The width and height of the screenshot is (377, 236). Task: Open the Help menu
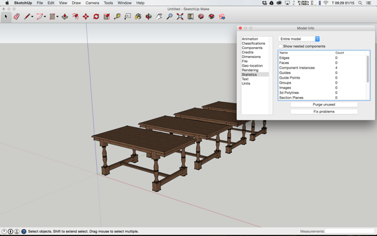(140, 3)
